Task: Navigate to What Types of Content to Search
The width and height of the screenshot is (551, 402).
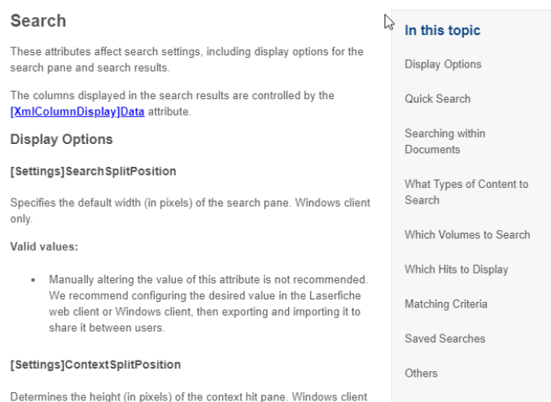Action: [x=466, y=192]
